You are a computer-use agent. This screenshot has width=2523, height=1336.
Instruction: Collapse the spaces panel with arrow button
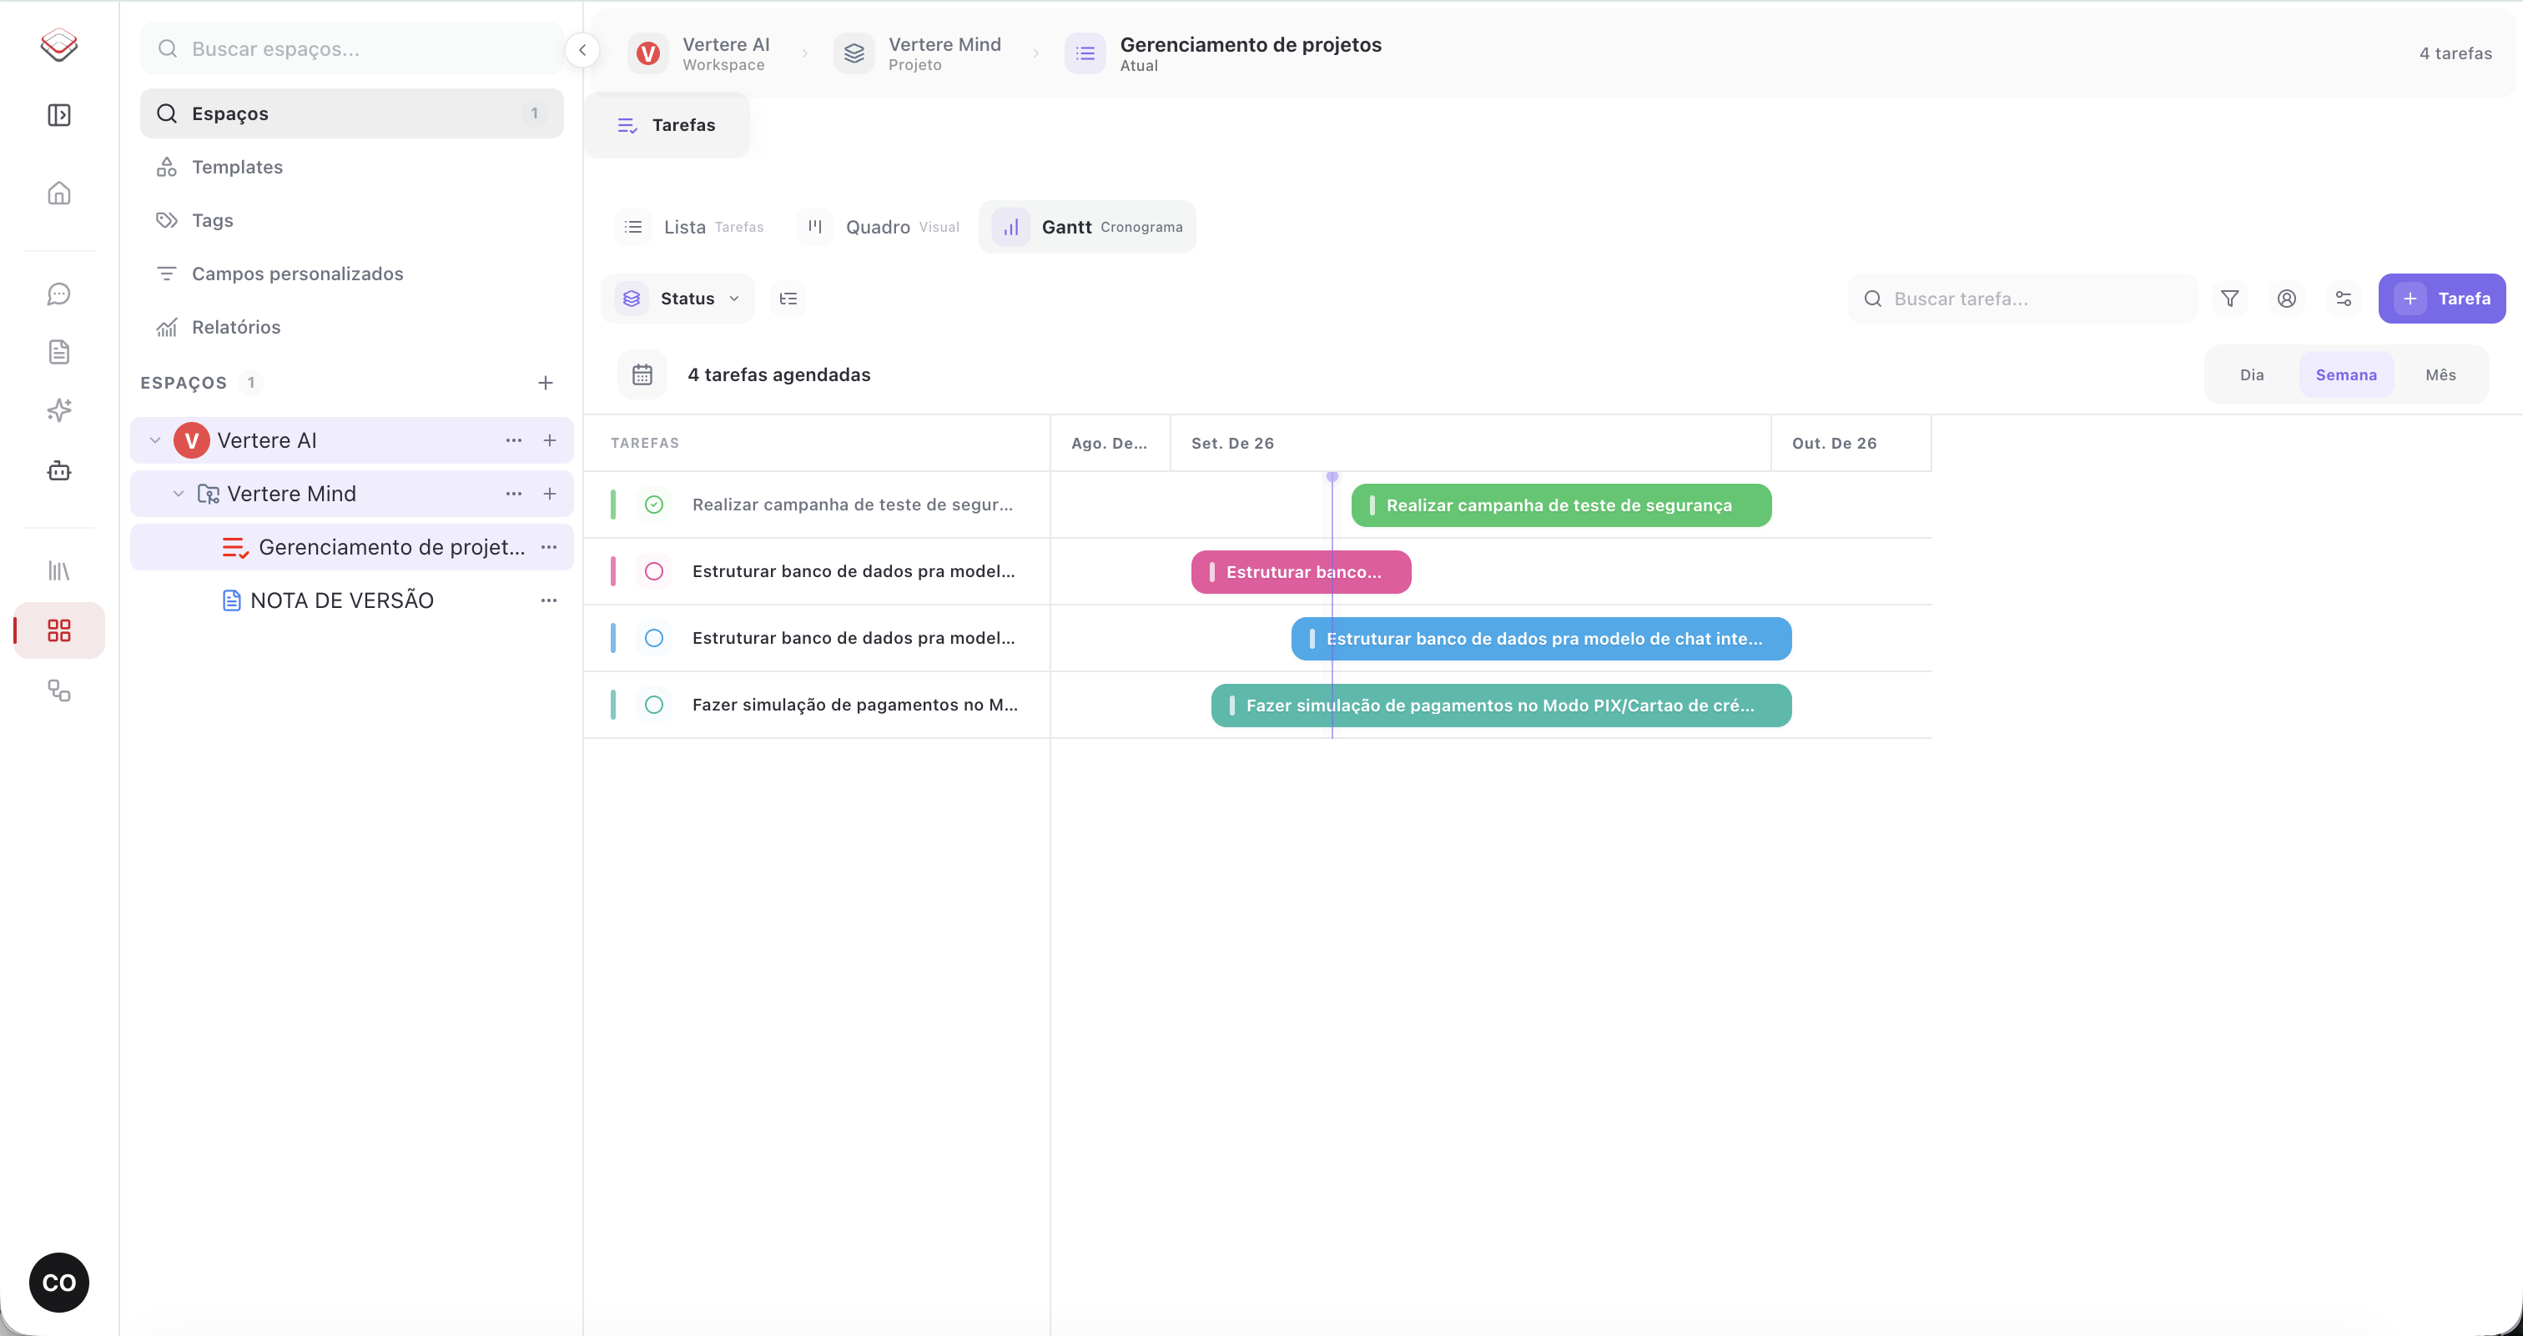582,50
